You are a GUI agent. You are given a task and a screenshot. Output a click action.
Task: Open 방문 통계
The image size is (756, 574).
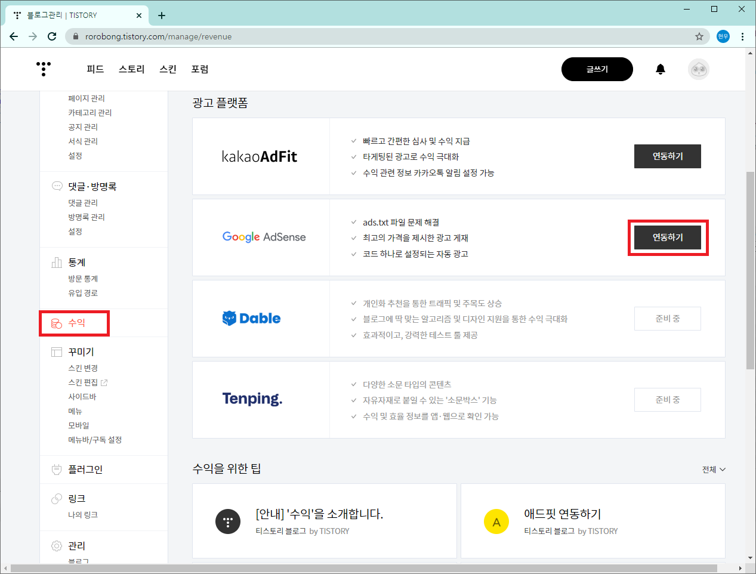click(83, 279)
